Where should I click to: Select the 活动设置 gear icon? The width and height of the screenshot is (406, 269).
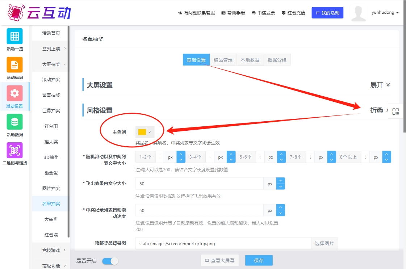[14, 93]
